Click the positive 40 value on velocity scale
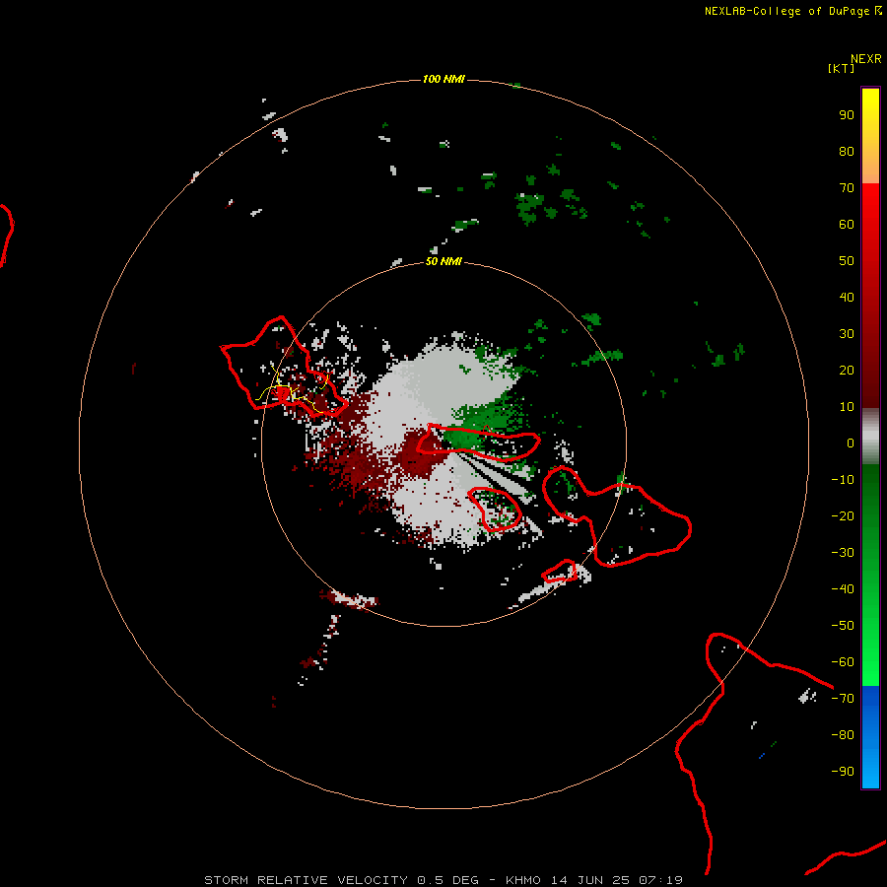The width and height of the screenshot is (887, 887). click(847, 297)
